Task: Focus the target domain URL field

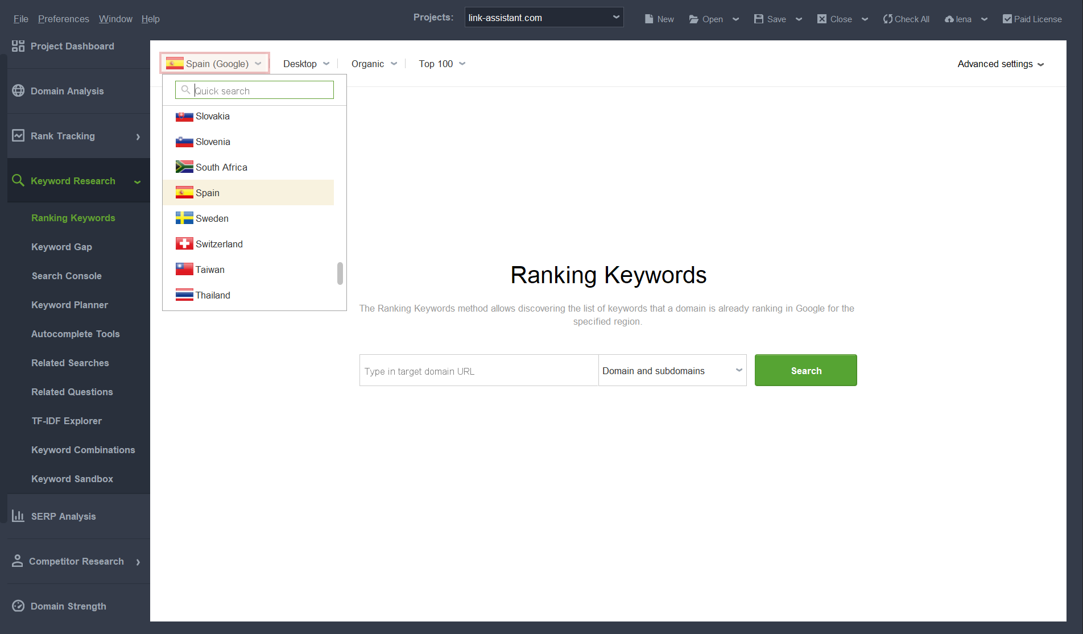Action: click(478, 371)
